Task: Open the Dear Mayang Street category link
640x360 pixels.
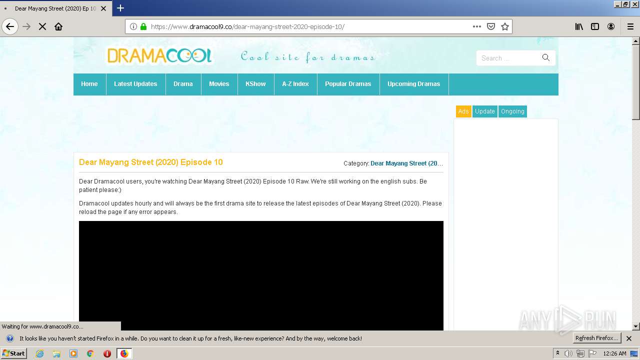Action: 406,163
